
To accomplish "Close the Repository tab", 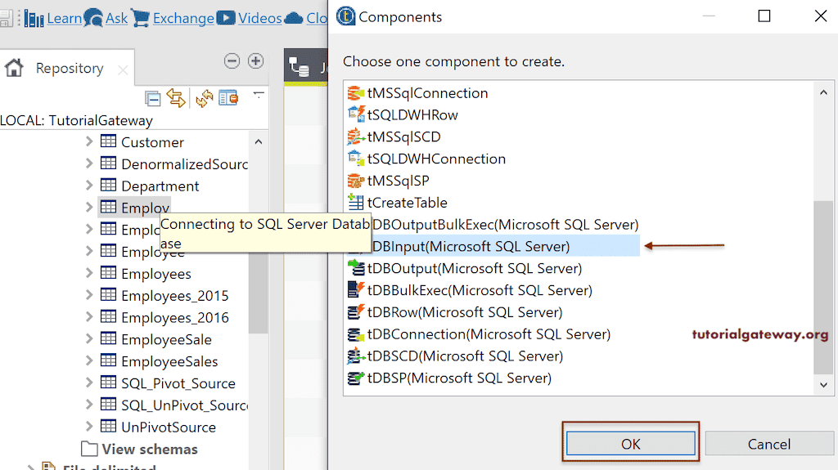I will 123,70.
